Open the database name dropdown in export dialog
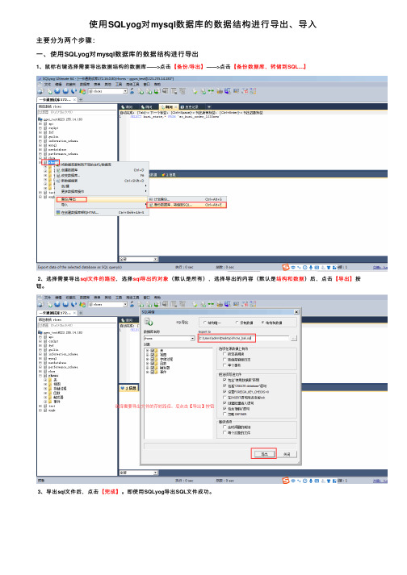 coord(192,338)
